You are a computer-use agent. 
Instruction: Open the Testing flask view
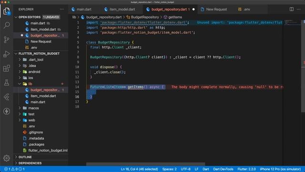pos(7,83)
